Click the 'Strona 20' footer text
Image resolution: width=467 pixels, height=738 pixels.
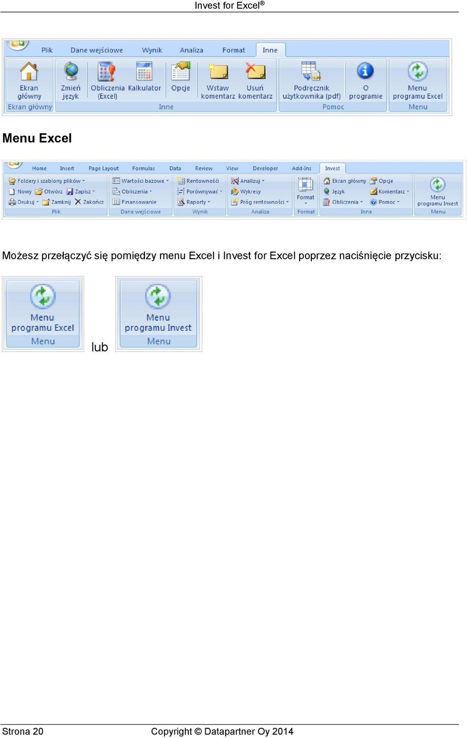[23, 731]
